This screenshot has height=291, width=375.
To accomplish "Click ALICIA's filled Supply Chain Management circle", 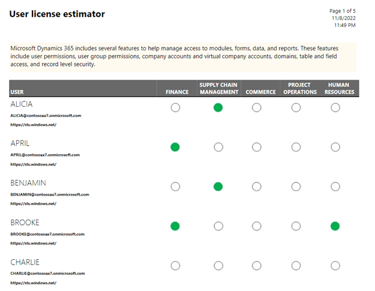I will click(x=218, y=107).
